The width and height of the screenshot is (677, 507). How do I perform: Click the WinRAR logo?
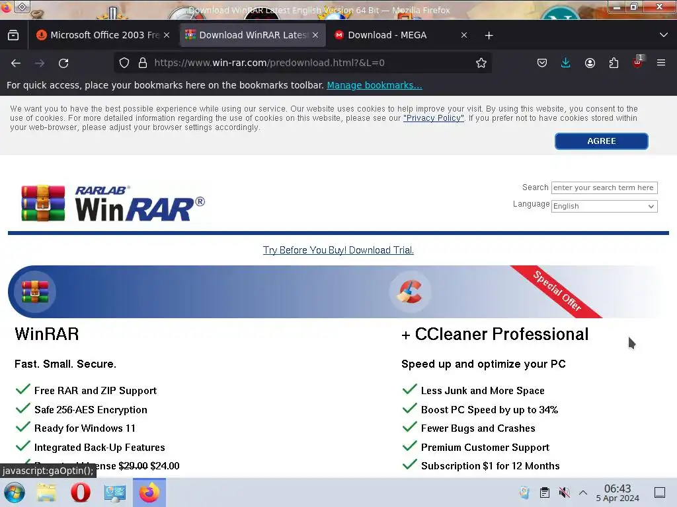click(113, 203)
